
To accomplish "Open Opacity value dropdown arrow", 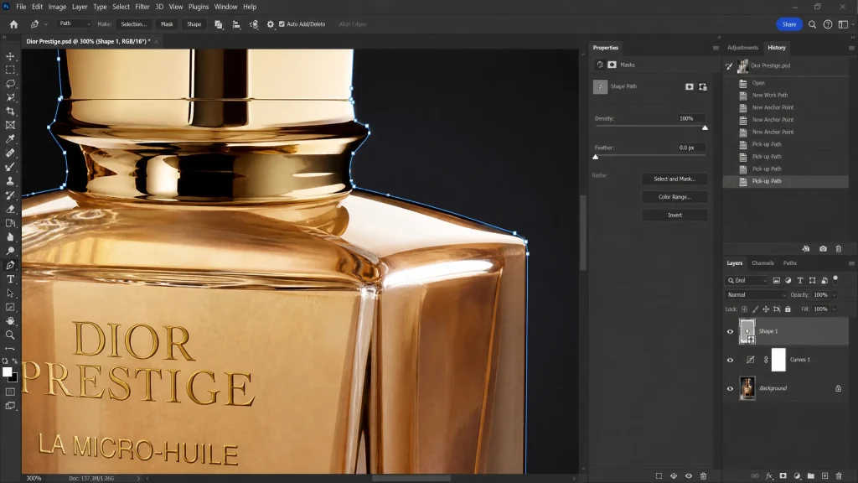I will click(x=835, y=294).
